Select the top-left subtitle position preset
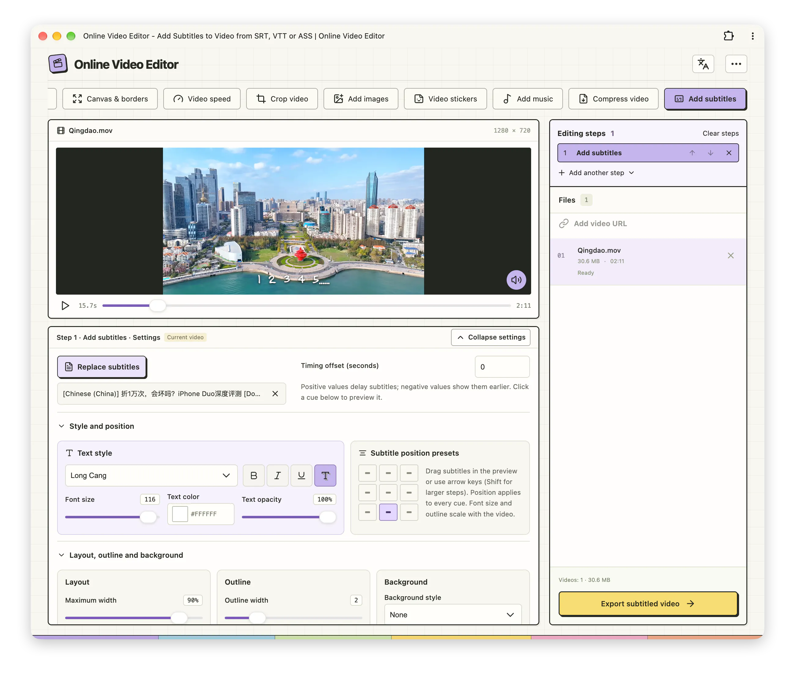 coord(367,473)
